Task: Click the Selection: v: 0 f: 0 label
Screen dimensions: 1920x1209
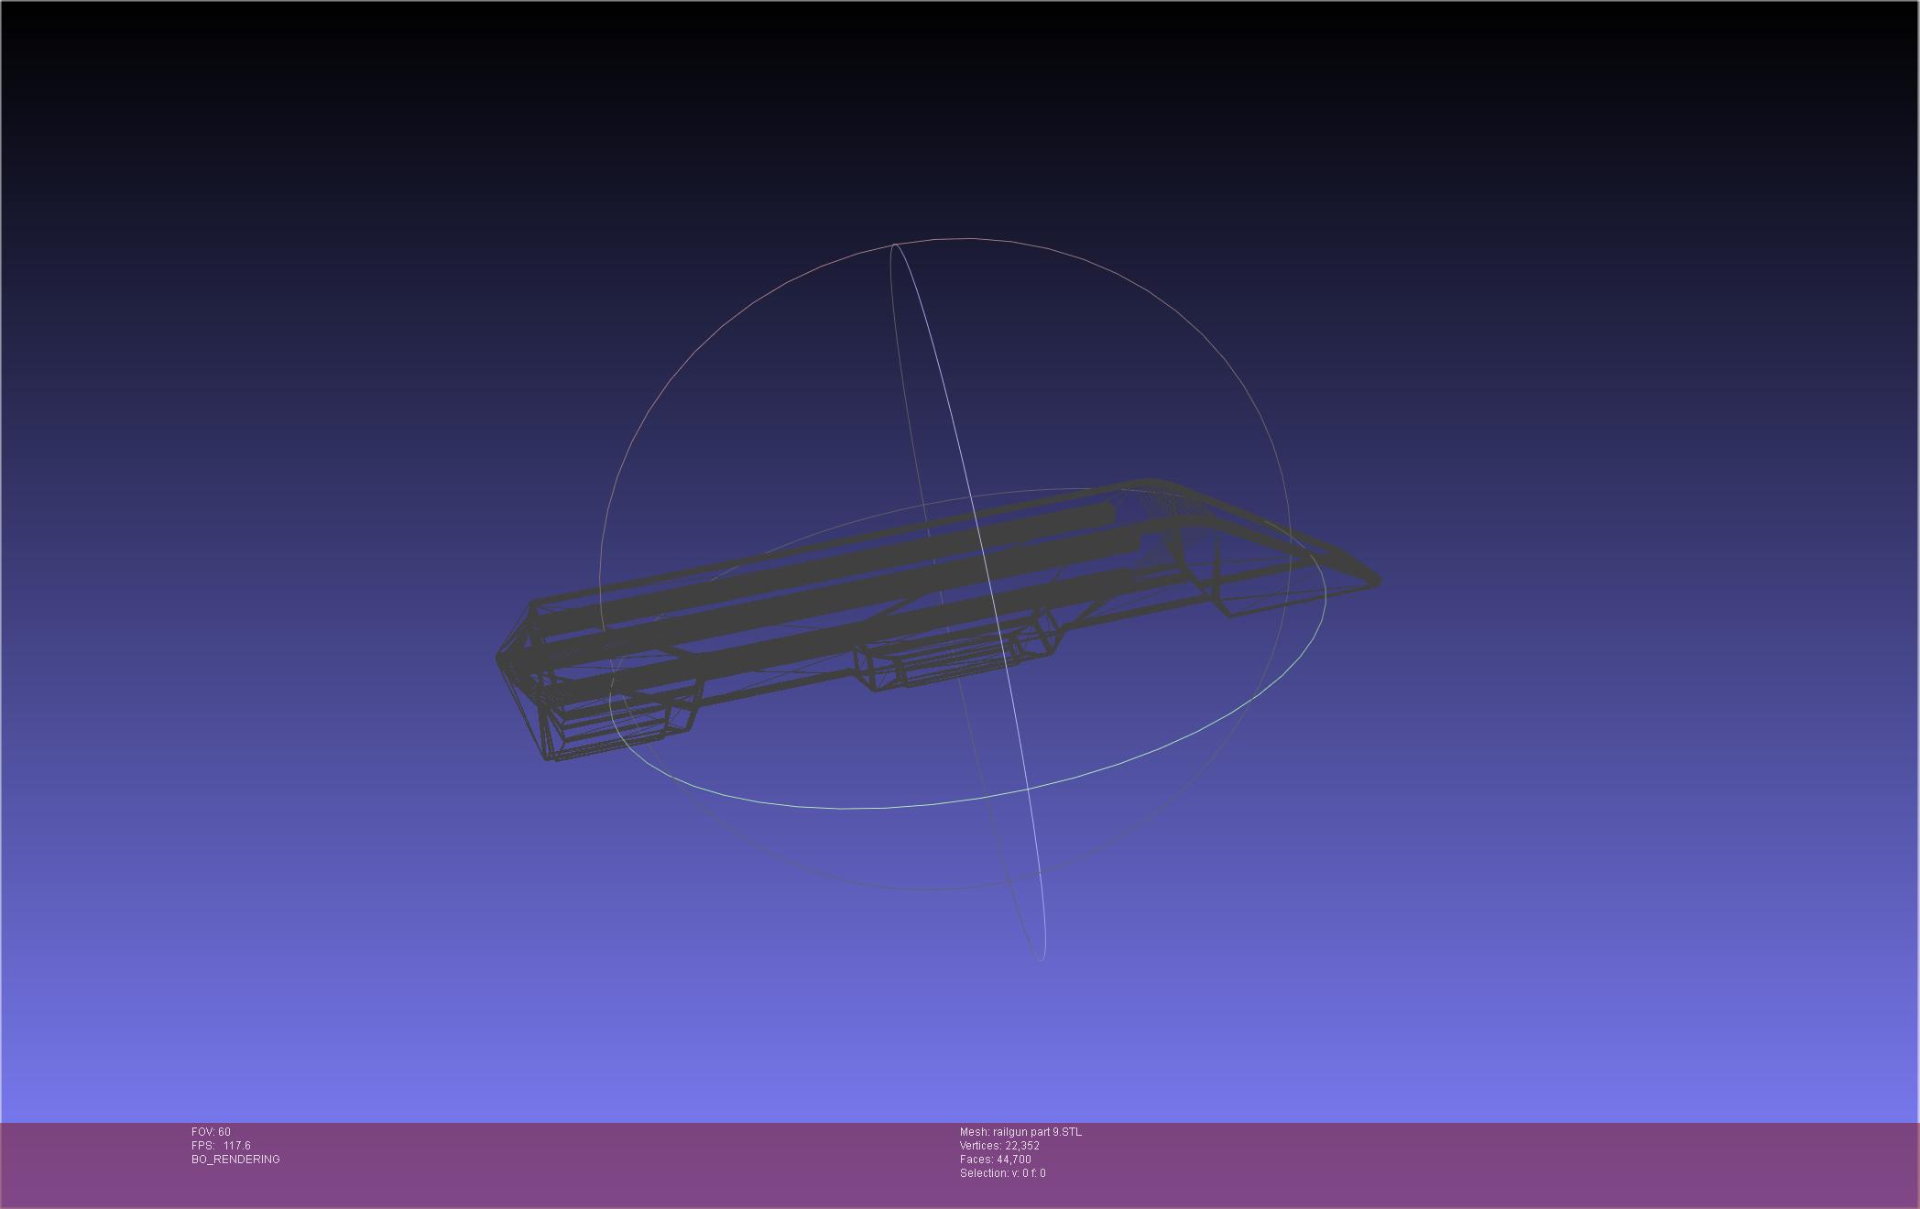Action: pos(1003,1173)
